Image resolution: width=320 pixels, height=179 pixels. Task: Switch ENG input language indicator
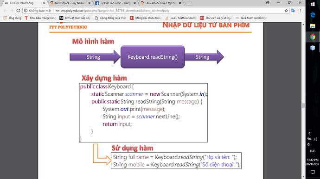[313, 151]
